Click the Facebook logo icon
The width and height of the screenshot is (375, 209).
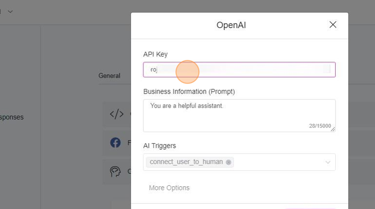(x=115, y=142)
